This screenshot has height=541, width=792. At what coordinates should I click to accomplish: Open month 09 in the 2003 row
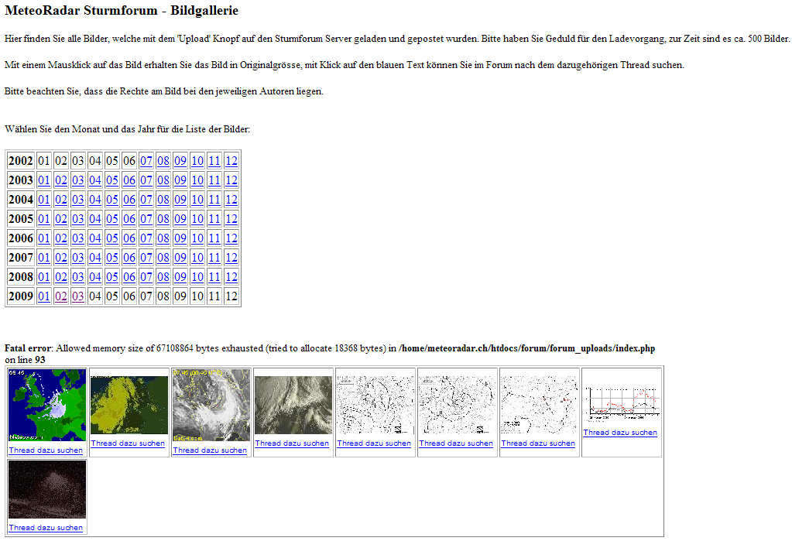point(180,180)
